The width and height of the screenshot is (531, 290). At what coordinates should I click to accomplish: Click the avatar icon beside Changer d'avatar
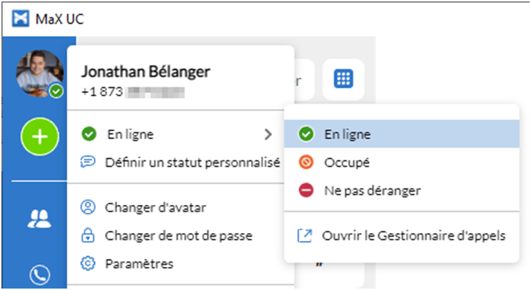(88, 207)
